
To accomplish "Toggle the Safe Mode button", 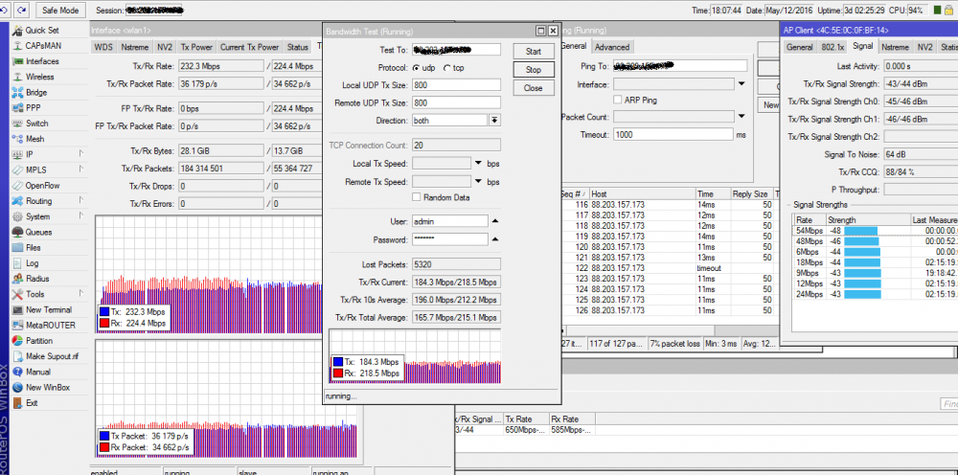I will (60, 11).
